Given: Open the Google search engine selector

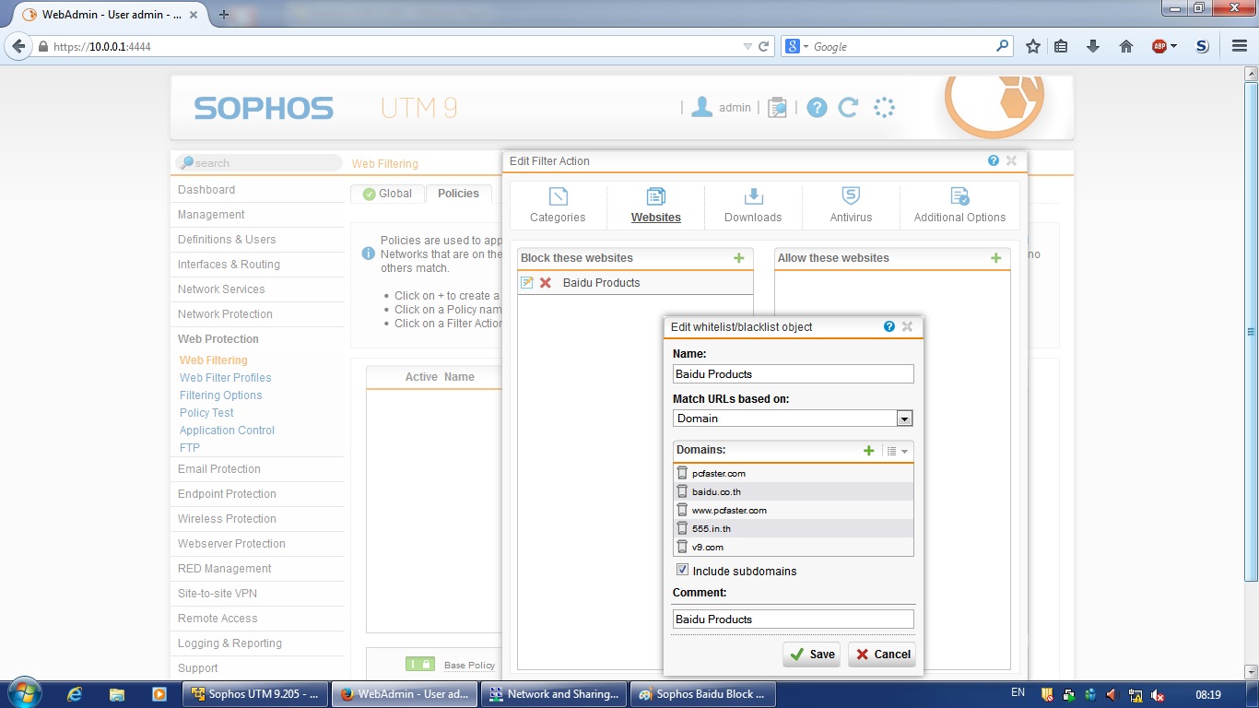Looking at the screenshot, I should 795,46.
